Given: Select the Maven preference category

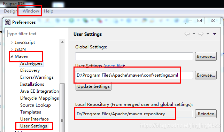Looking at the screenshot, I should point(22,56).
